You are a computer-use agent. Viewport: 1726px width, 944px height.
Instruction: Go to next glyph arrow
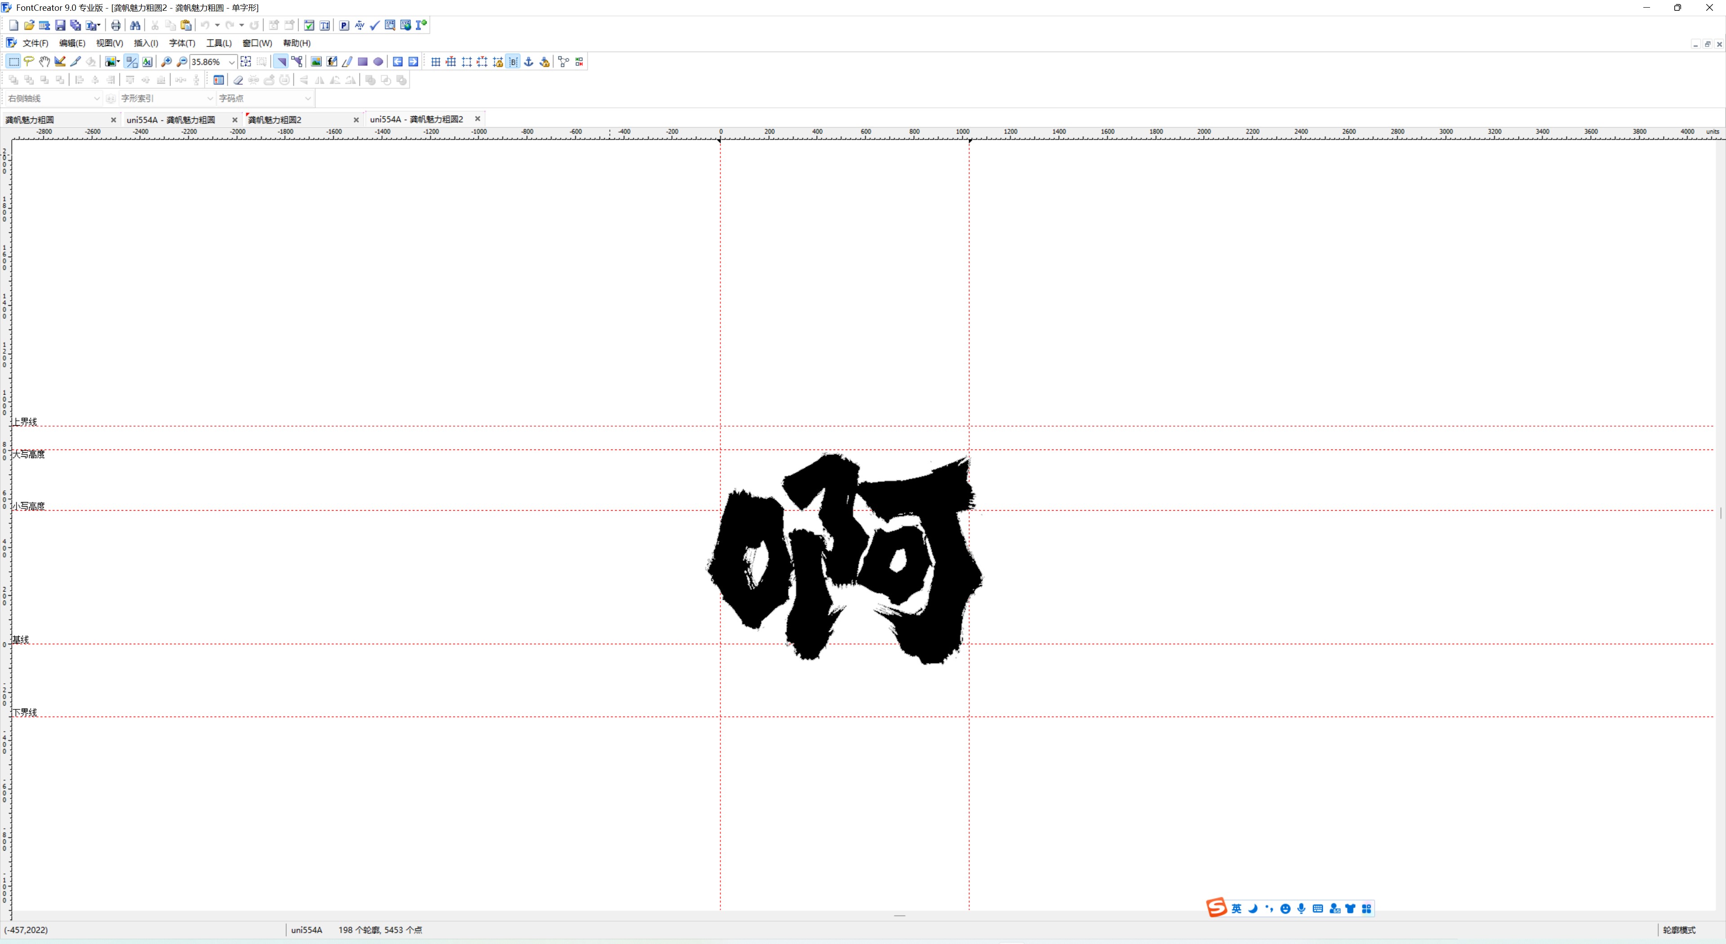414,62
